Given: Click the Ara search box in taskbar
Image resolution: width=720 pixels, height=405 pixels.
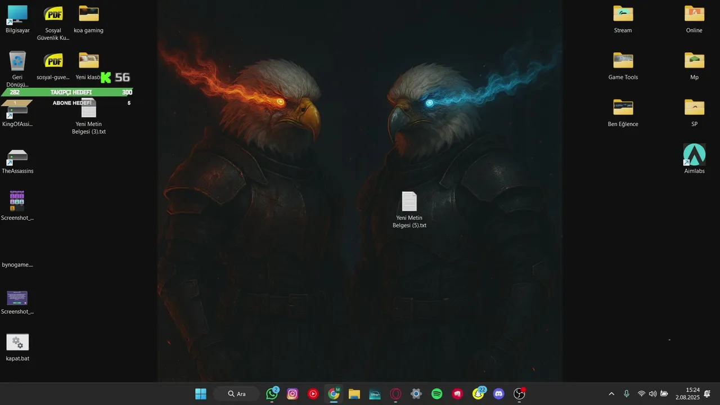Looking at the screenshot, I should point(236,394).
